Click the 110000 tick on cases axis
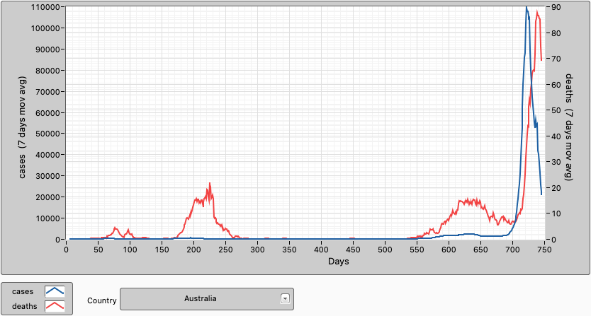Image resolution: width=591 pixels, height=316 pixels. (x=47, y=7)
